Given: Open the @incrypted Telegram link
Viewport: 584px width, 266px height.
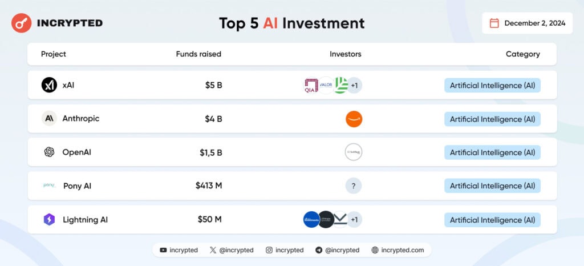Looking at the screenshot, I should [337, 250].
